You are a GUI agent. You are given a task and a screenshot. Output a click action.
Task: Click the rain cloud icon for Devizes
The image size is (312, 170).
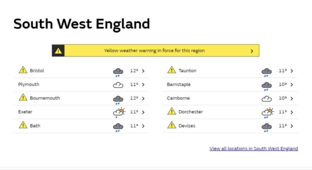click(x=266, y=127)
